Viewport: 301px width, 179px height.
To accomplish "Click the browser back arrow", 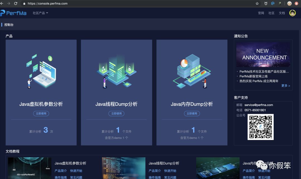I will pyautogui.click(x=4, y=4).
